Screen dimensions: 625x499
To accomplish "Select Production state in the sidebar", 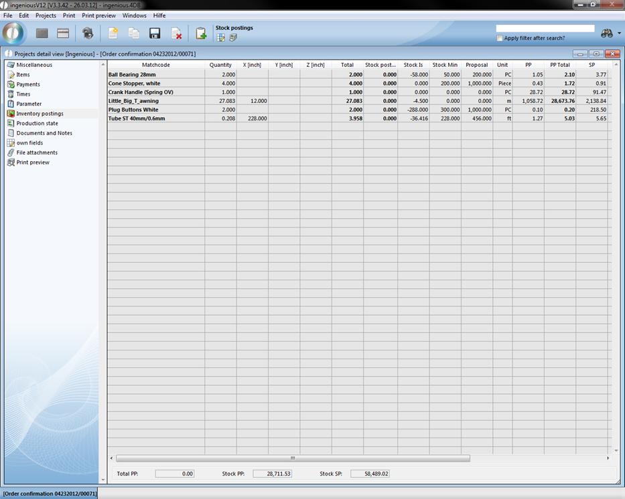I will [37, 123].
